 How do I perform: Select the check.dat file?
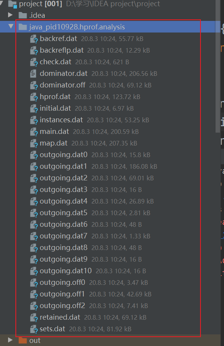point(56,62)
